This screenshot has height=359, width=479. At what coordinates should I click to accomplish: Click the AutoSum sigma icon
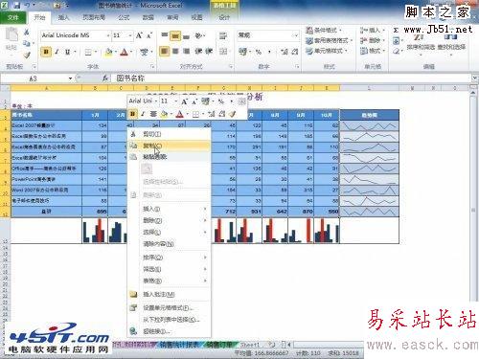tap(396, 31)
